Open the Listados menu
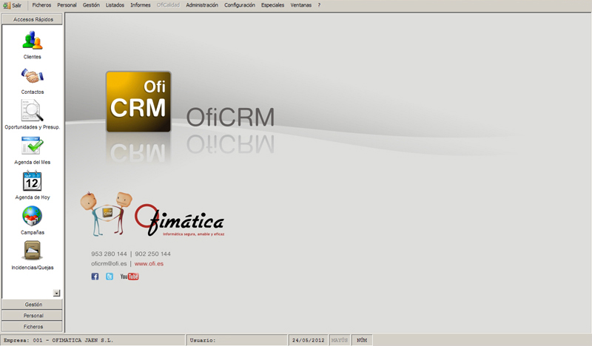The width and height of the screenshot is (592, 346). pos(115,5)
